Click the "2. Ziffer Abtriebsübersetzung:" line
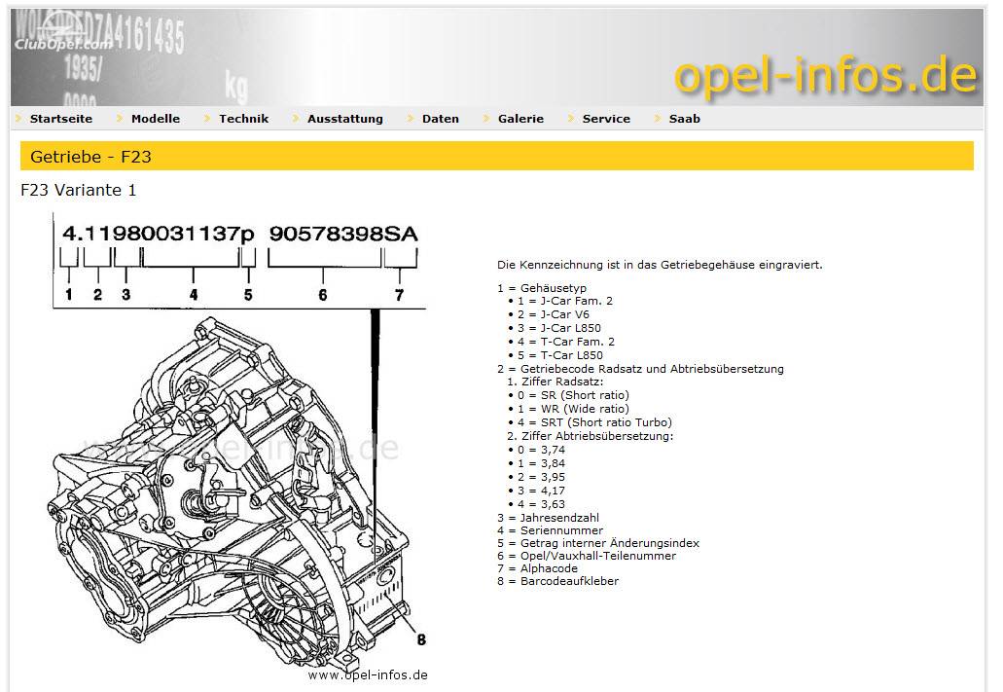Image resolution: width=1003 pixels, height=692 pixels. pos(590,436)
